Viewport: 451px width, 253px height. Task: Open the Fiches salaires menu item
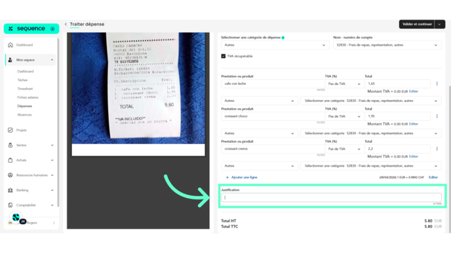tap(28, 97)
